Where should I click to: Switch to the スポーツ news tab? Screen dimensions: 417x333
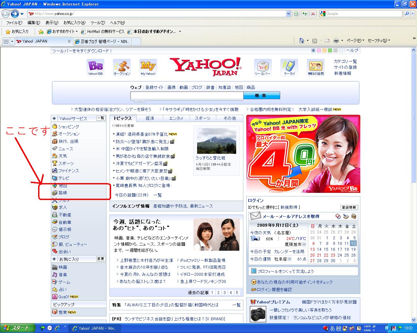tap(203, 118)
